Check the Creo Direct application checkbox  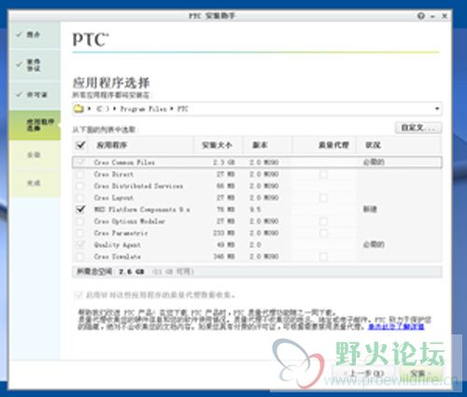[x=80, y=174]
